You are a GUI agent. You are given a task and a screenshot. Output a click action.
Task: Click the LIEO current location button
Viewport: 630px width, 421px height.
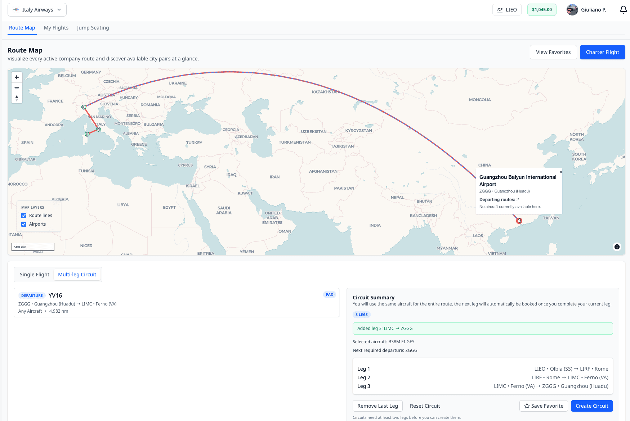pos(506,10)
